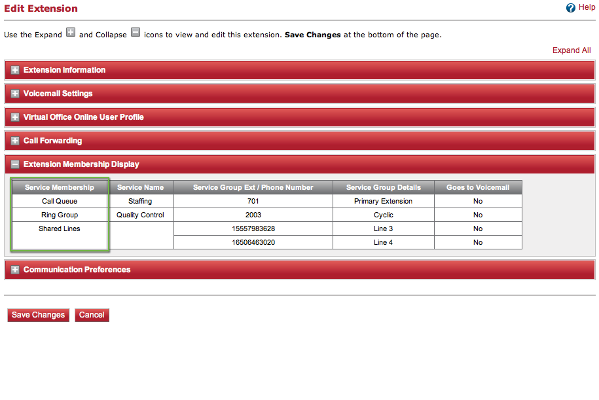
Task: Click the Service Membership column header
Action: click(x=60, y=187)
